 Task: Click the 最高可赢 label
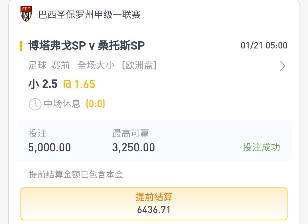point(131,133)
